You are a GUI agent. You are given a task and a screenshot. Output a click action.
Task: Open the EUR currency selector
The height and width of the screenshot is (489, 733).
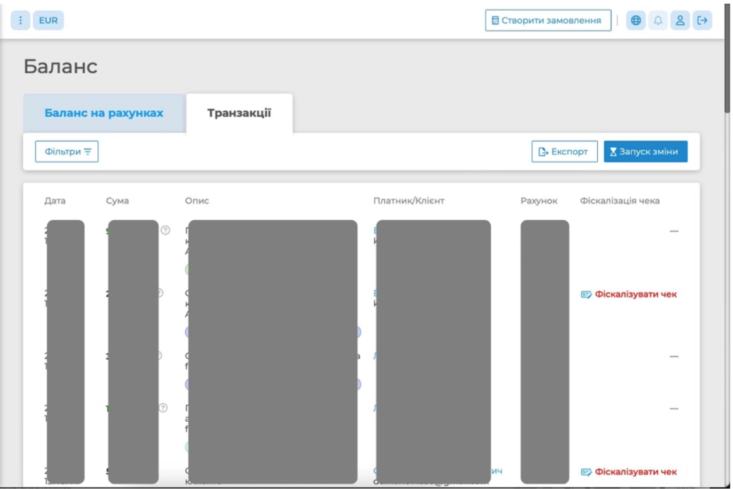pos(48,20)
